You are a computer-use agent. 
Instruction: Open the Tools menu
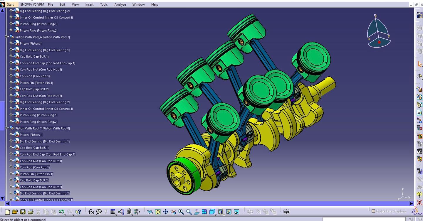[104, 4]
